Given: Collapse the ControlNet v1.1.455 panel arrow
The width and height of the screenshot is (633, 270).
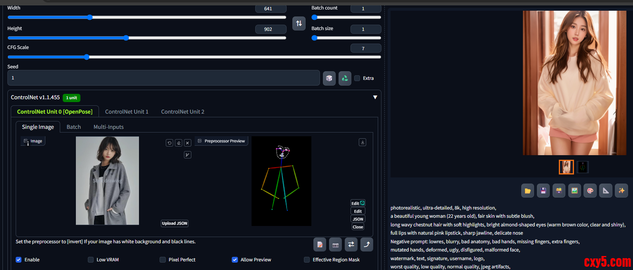Looking at the screenshot, I should [x=375, y=98].
